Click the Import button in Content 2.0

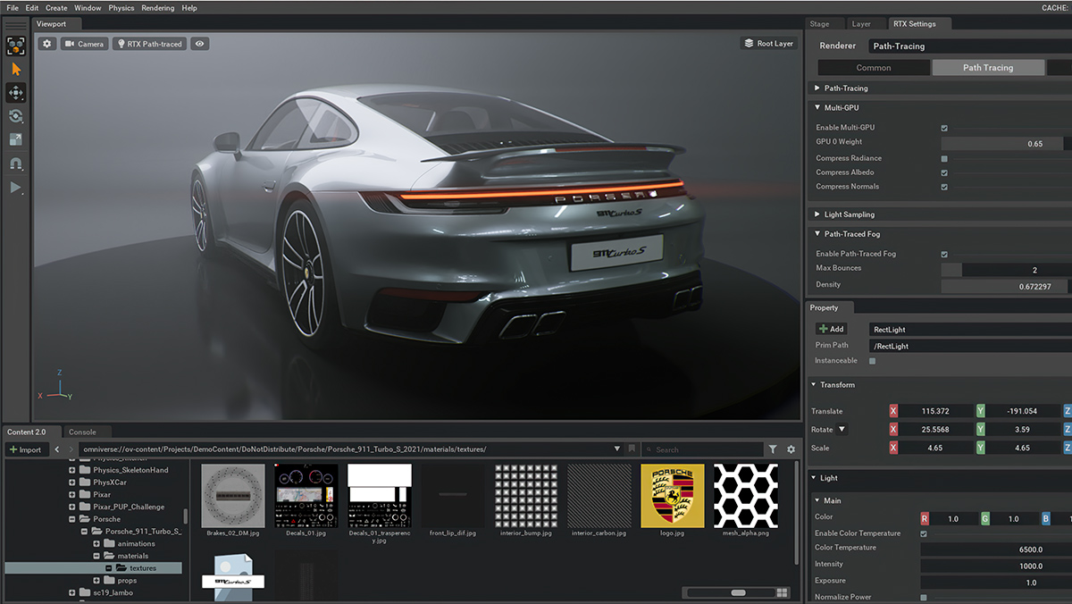[x=26, y=449]
